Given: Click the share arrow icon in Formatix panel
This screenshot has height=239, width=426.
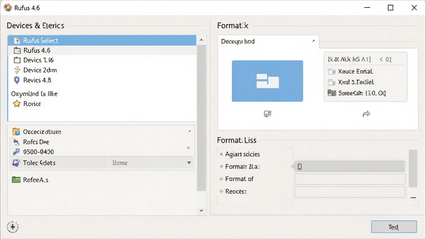Looking at the screenshot, I should click(366, 114).
